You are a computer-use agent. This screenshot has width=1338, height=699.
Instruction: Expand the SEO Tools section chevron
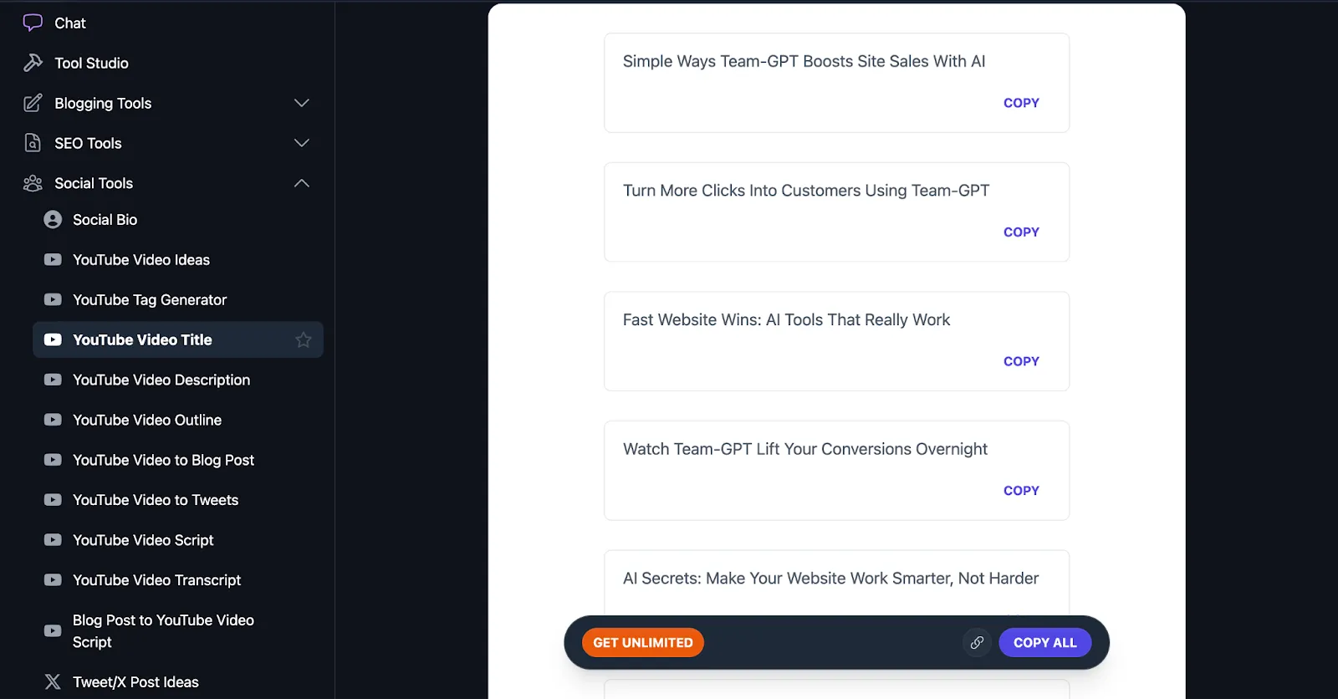pos(302,143)
